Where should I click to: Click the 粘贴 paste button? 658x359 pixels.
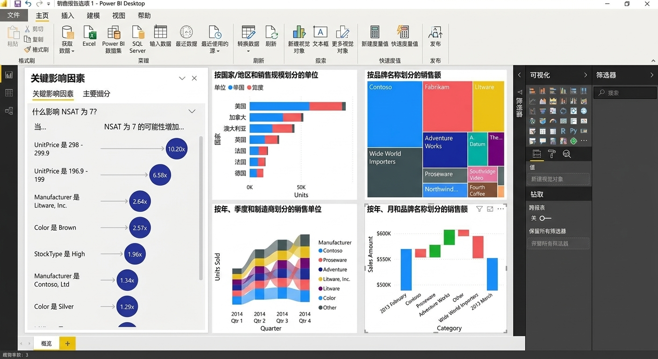pos(13,36)
